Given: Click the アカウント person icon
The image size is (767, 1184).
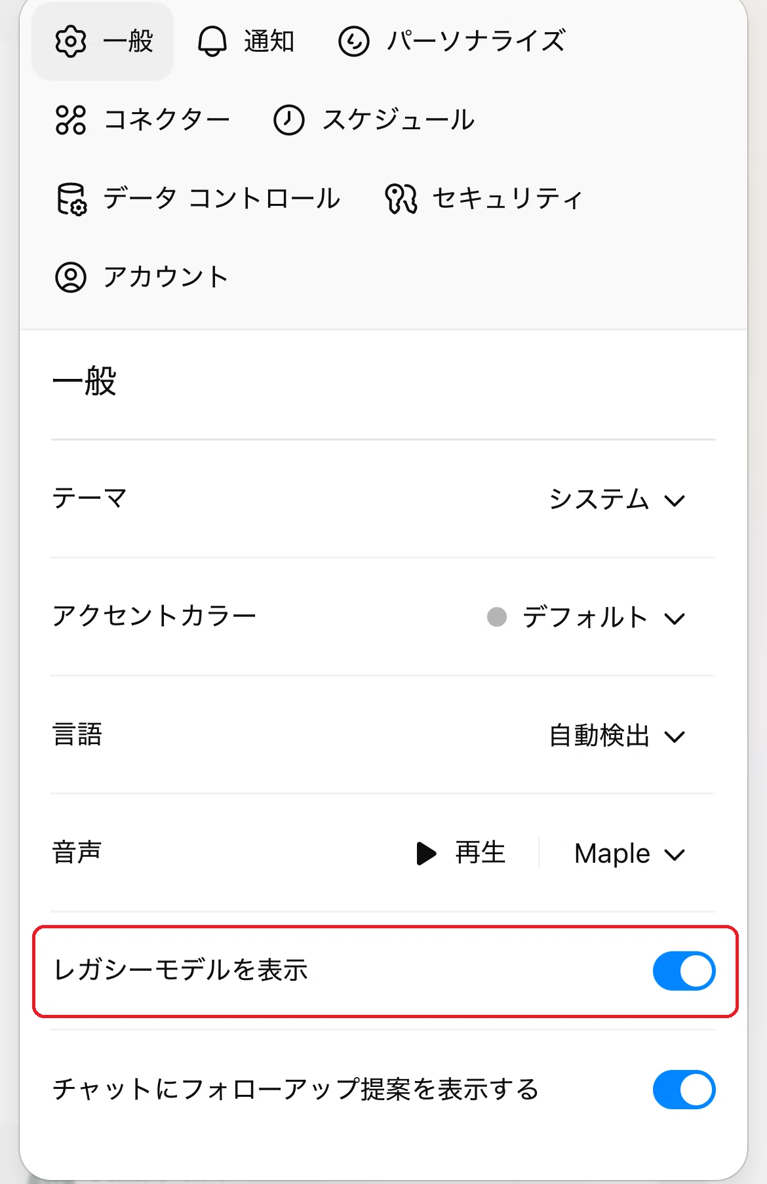Looking at the screenshot, I should pos(71,277).
